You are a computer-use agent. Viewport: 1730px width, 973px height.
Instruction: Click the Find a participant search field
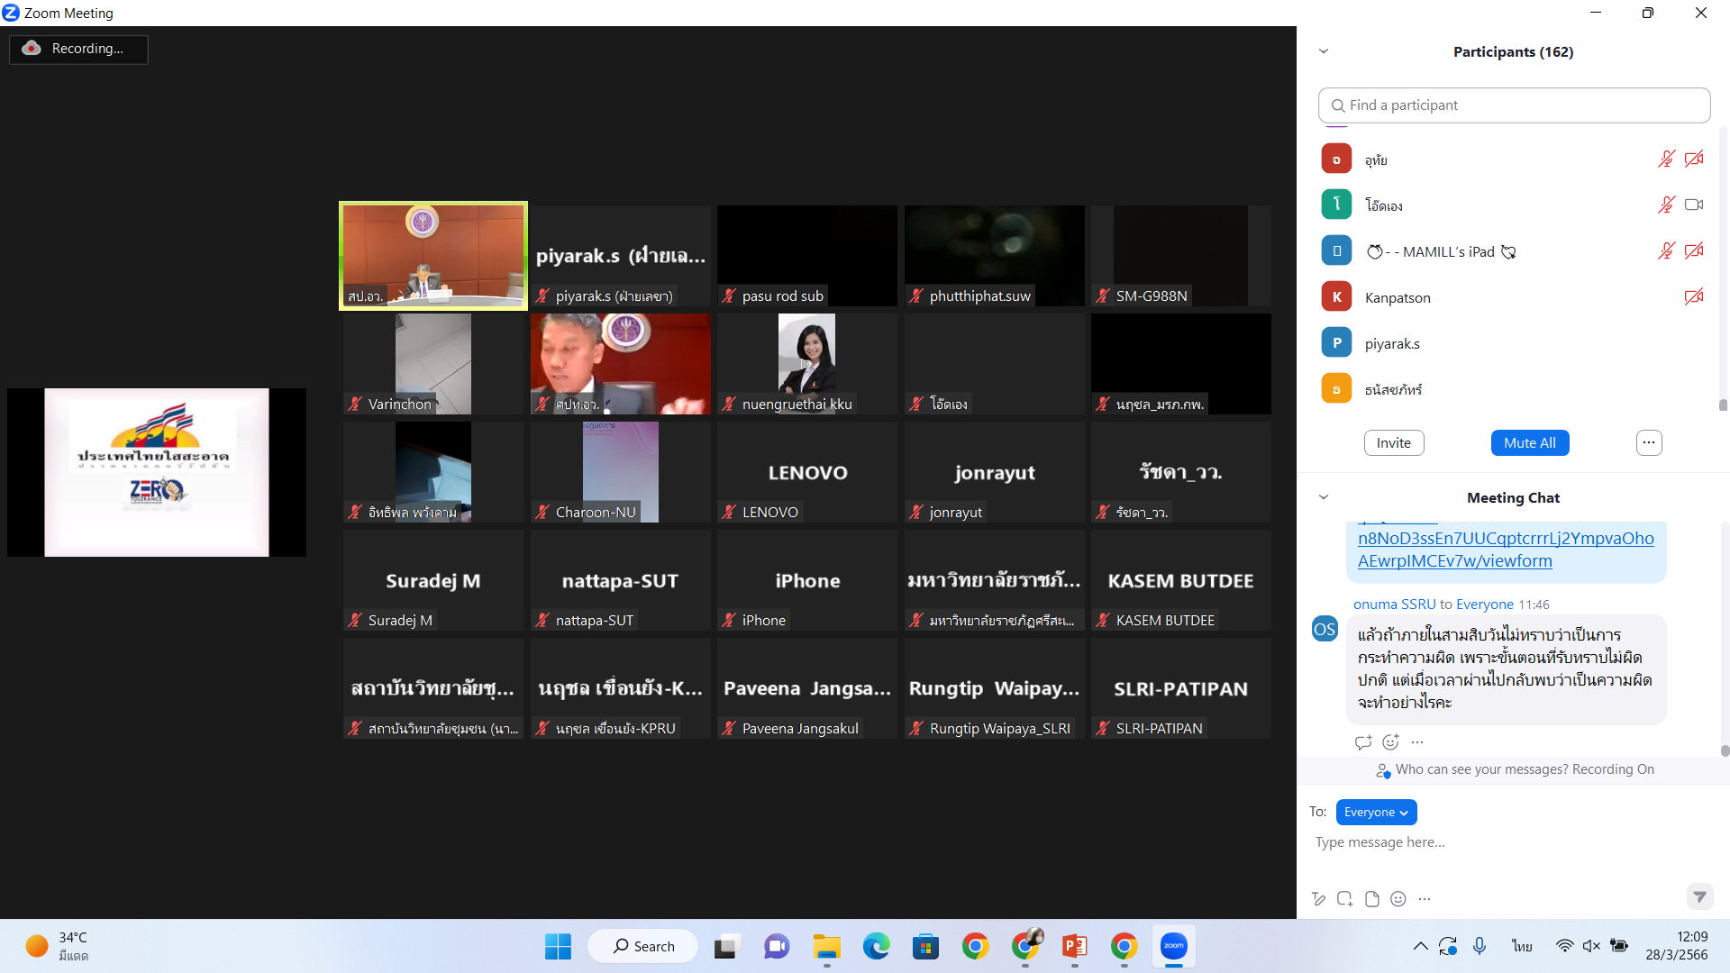coord(1514,105)
